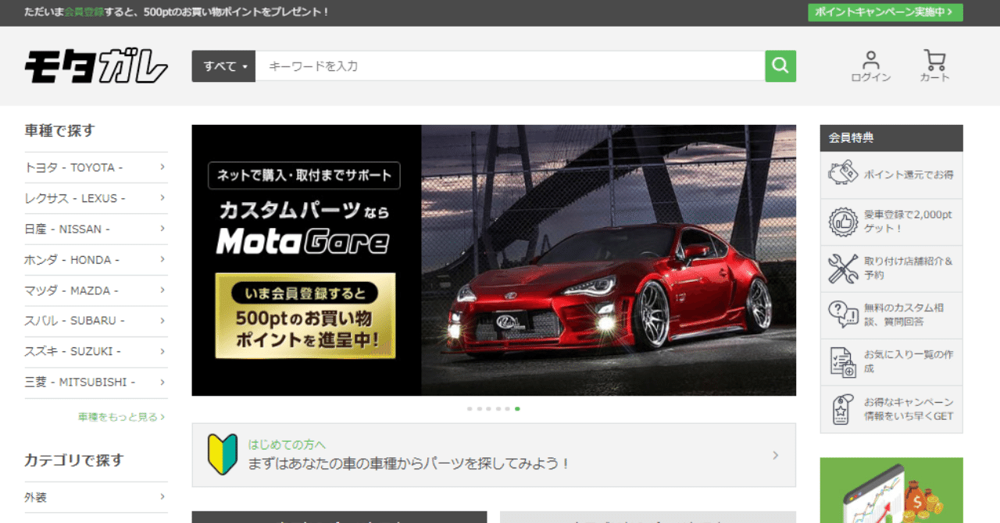Click ポイントキャンペーン実施中 green button

pos(885,12)
